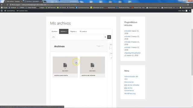Click the file icon in archivo de intranet
Screen dimensions: 193x108
[92, 65]
